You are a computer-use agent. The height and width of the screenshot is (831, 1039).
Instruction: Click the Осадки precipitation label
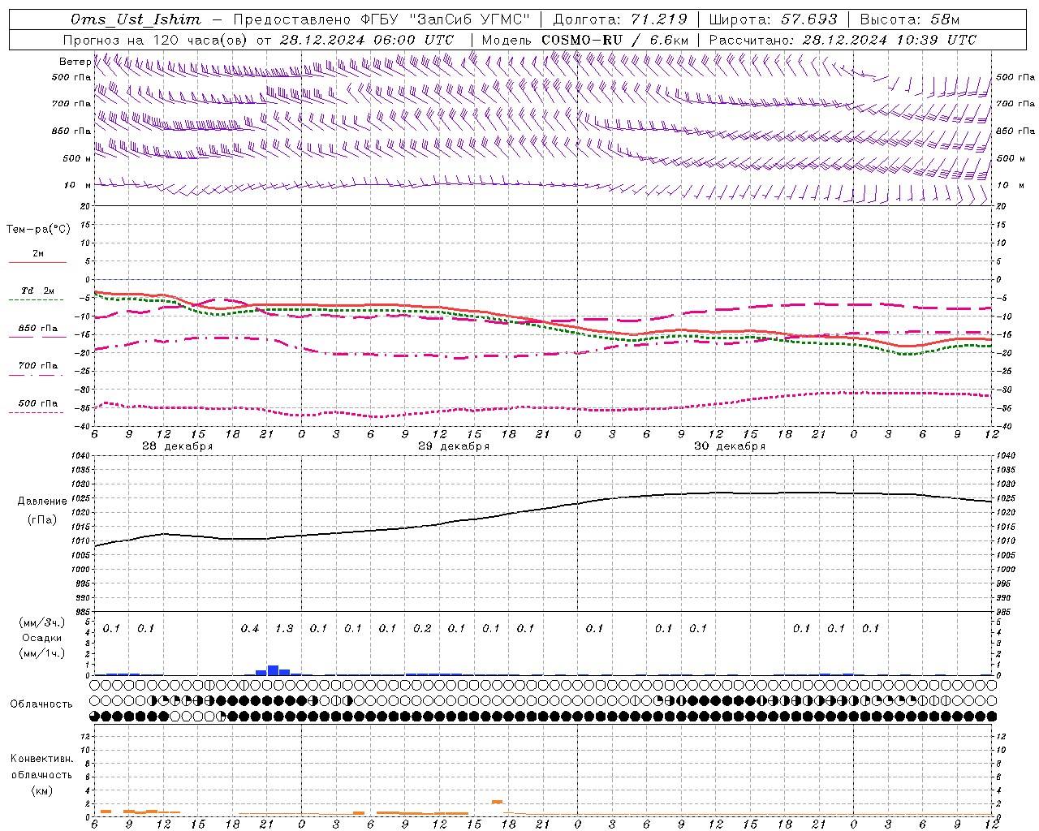click(41, 638)
